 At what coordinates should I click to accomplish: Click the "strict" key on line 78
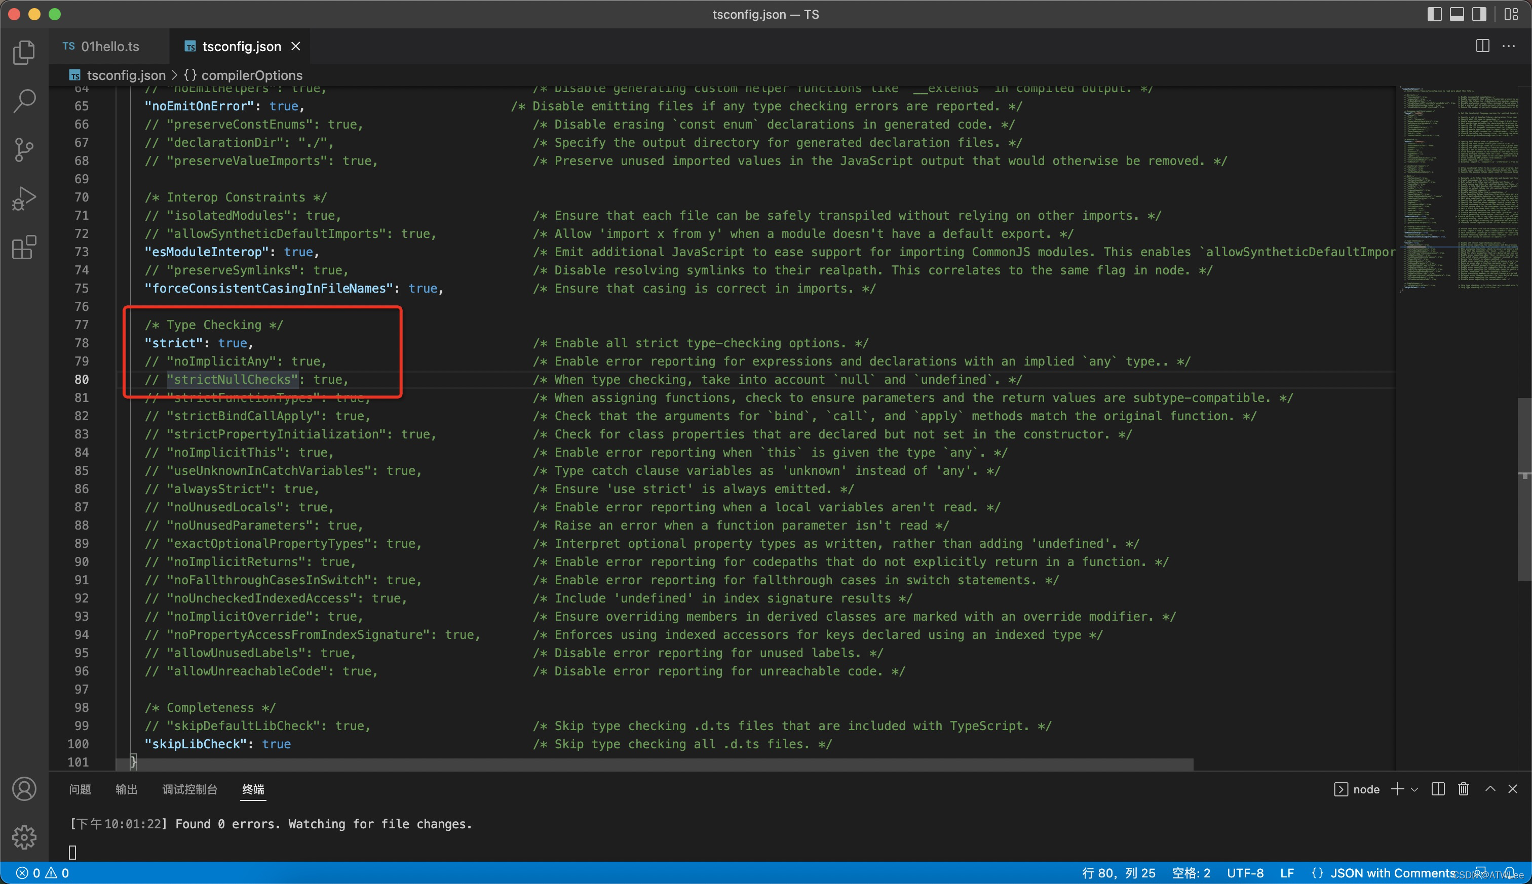[173, 343]
